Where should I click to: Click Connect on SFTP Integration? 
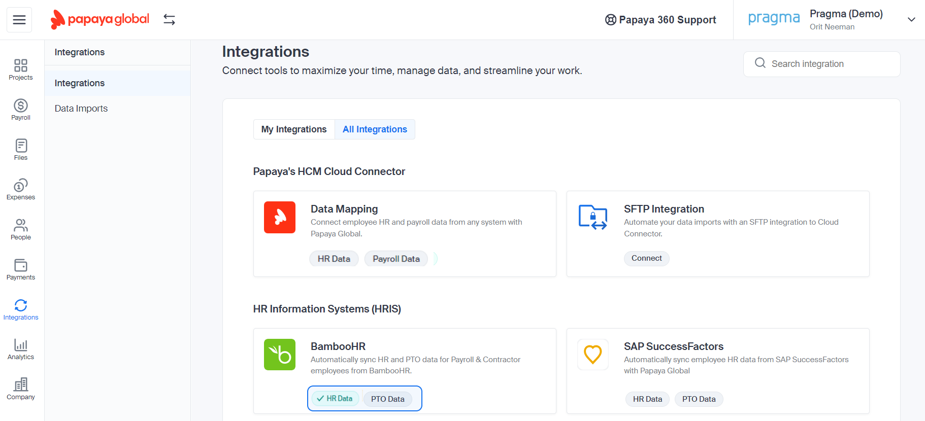[647, 258]
